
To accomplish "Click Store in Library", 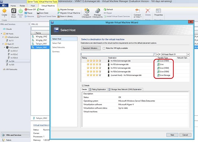I will coord(65,16).
